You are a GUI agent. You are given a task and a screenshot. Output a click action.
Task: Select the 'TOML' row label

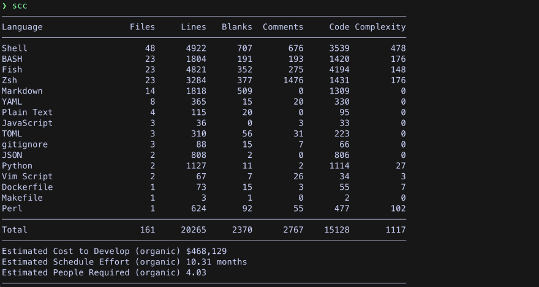pos(12,133)
